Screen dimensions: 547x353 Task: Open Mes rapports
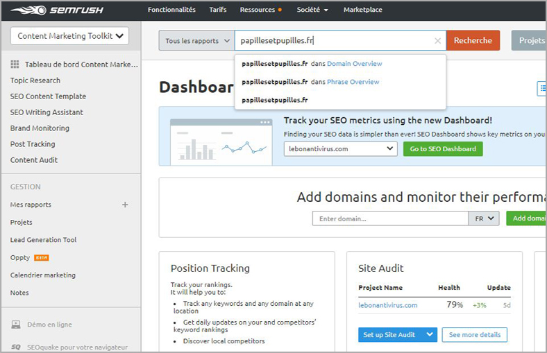click(31, 205)
